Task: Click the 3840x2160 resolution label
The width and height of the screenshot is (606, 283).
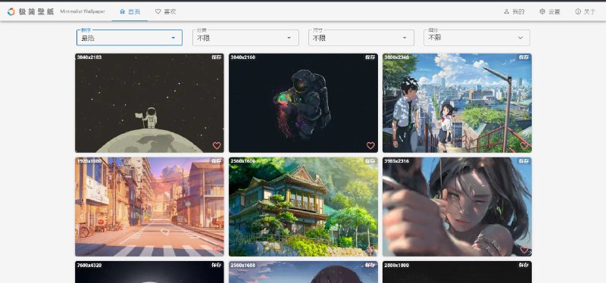Action: (242, 58)
